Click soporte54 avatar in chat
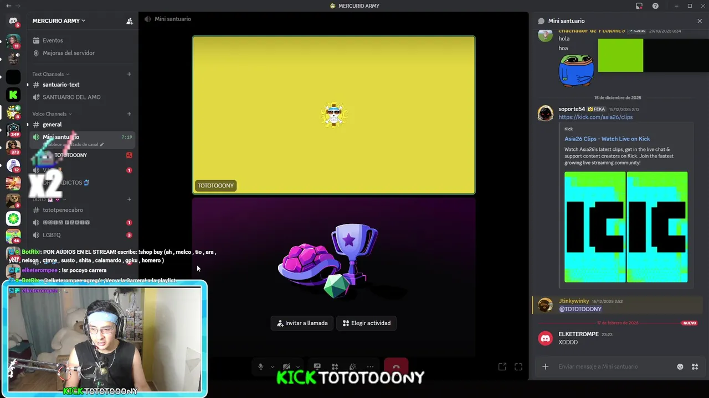Screen dimensions: 709x398 546,113
